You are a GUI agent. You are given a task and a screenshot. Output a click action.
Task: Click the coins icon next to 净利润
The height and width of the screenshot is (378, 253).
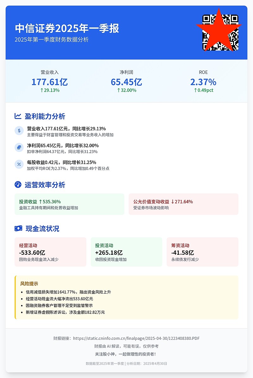pos(19,147)
